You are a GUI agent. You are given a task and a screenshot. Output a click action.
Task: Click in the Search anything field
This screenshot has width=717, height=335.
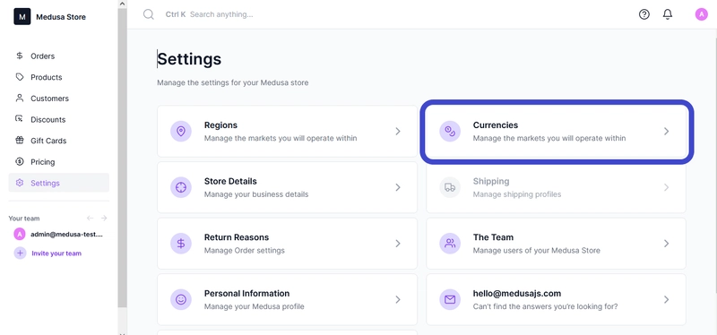221,14
